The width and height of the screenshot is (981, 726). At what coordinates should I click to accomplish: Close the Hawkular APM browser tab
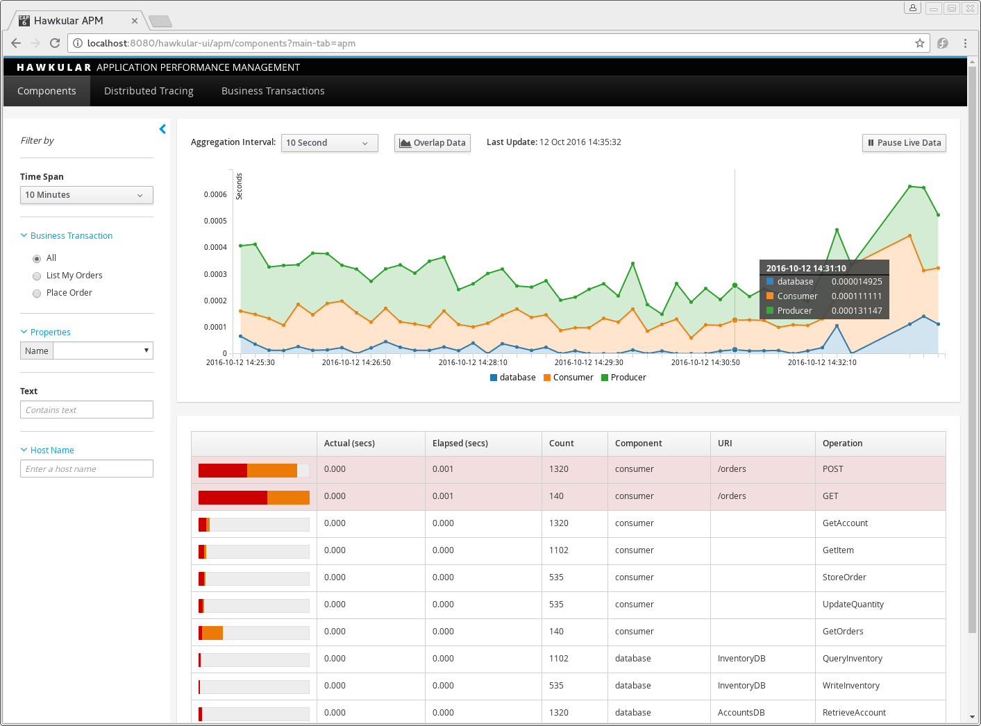click(x=135, y=21)
